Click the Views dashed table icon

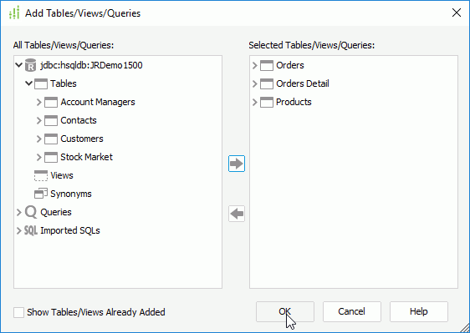[41, 175]
